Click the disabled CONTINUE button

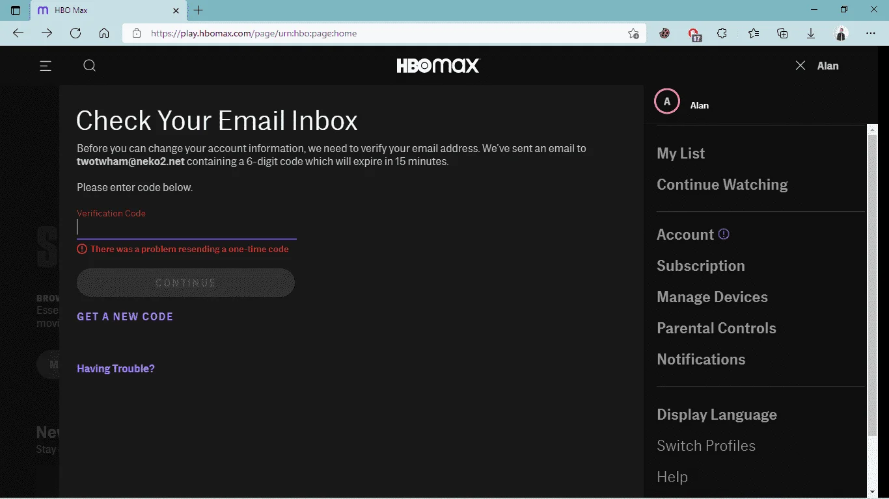tap(185, 283)
